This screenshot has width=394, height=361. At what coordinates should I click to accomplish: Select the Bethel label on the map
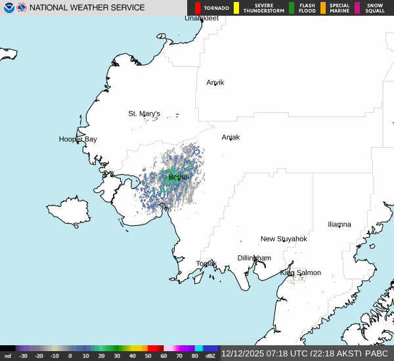pos(179,177)
